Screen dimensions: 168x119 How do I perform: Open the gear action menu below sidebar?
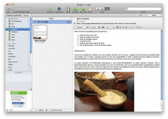click(11, 110)
